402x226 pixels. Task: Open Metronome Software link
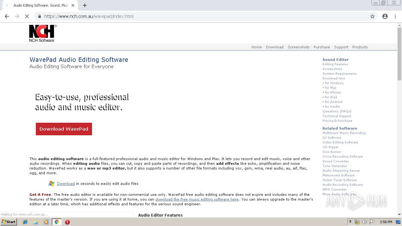pos(339,175)
